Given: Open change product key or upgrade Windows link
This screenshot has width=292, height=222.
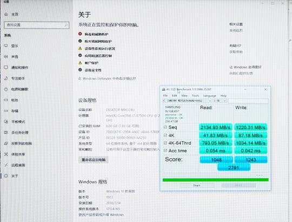Looking at the screenshot, I should coord(101,215).
